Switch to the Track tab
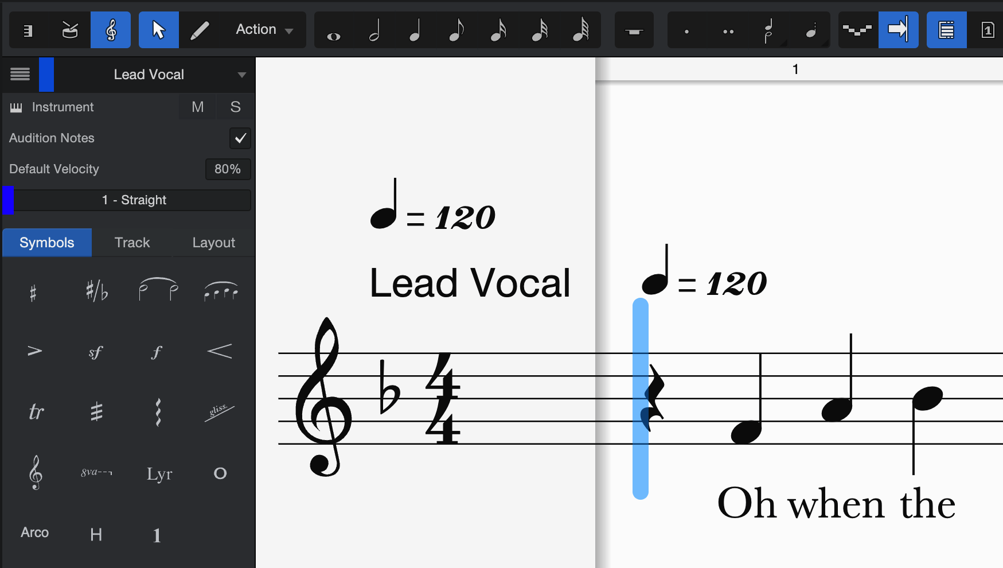 [132, 243]
